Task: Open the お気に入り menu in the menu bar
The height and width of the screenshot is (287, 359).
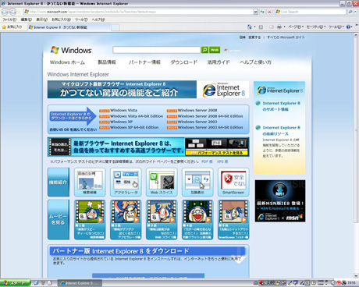Action: (x=61, y=19)
